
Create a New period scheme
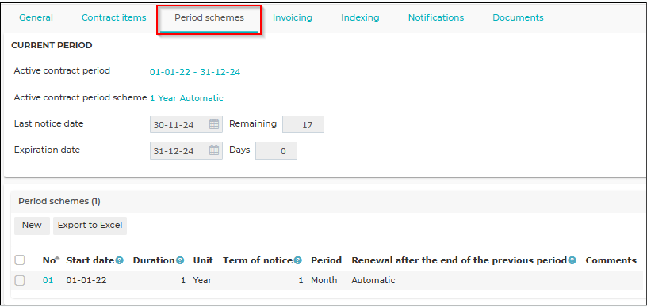point(32,225)
